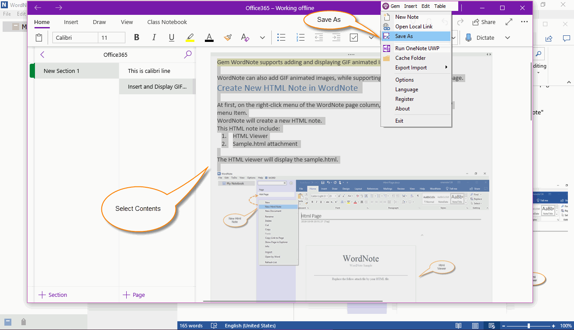Open Options from Gem menu
The image size is (574, 330).
point(416,80)
